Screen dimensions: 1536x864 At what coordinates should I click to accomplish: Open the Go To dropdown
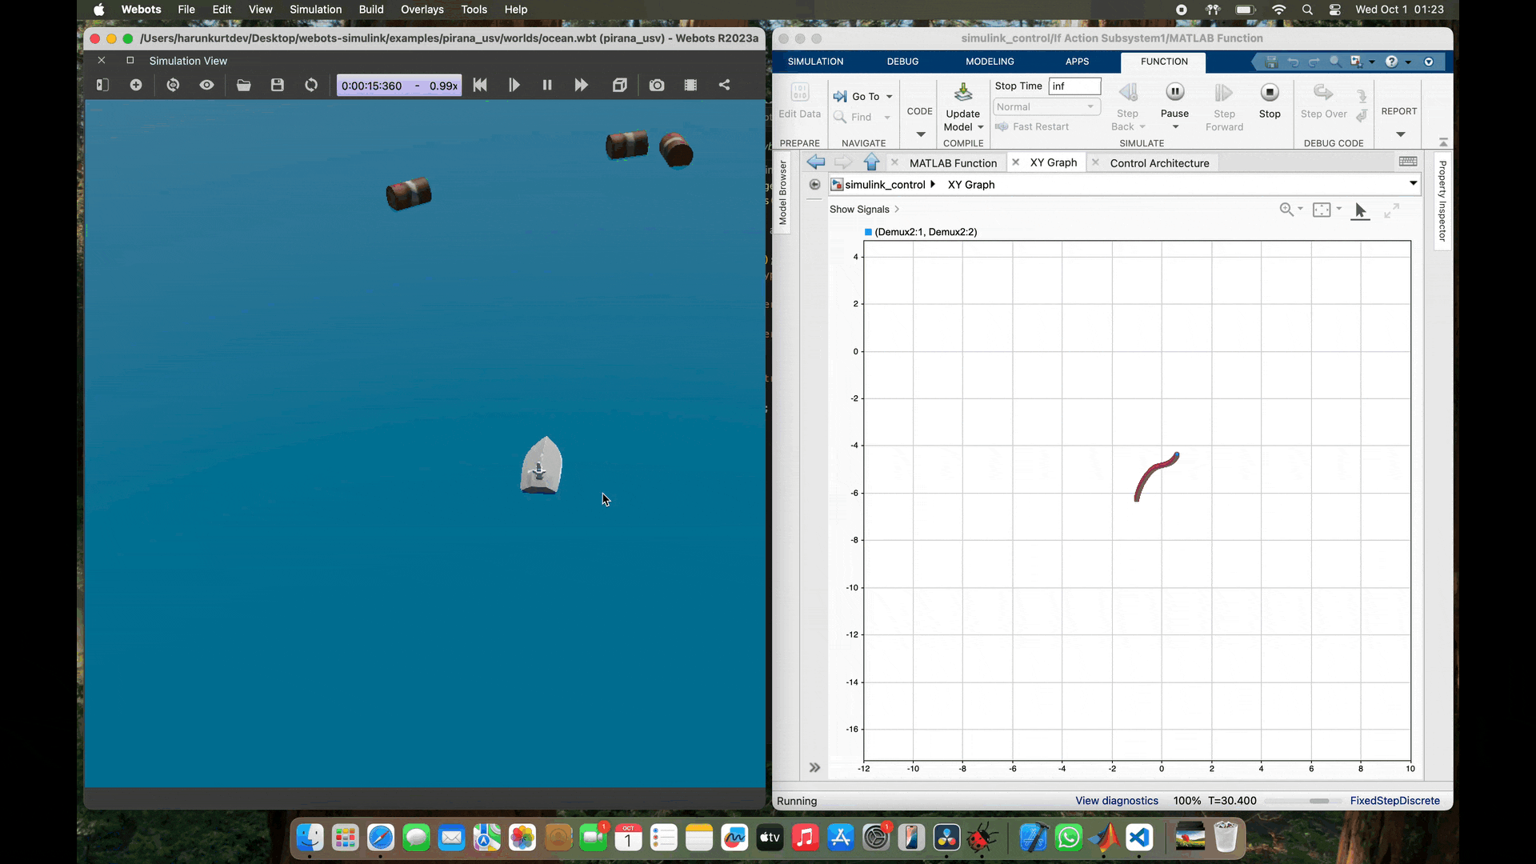(889, 97)
